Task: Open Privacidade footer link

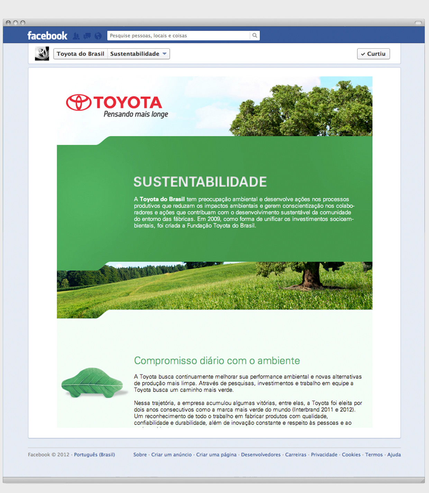Action: coord(324,455)
